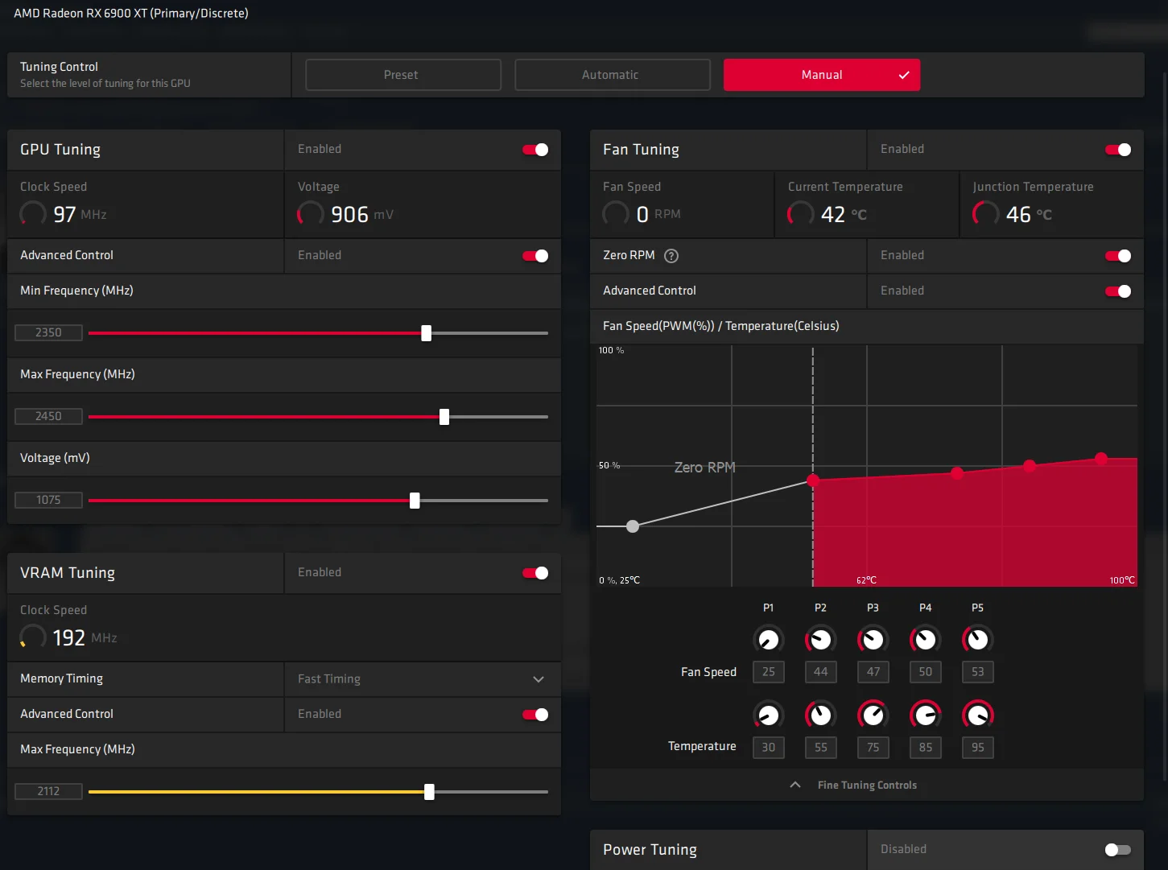The height and width of the screenshot is (870, 1168).
Task: Click the Zero RPM help question-mark icon
Action: click(671, 256)
